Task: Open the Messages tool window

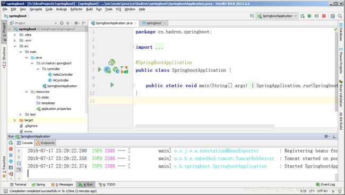Action: point(62,184)
